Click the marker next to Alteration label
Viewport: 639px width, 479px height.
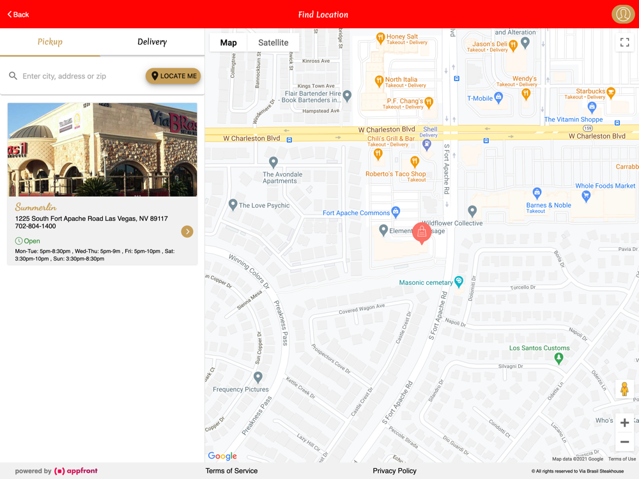tap(525, 42)
